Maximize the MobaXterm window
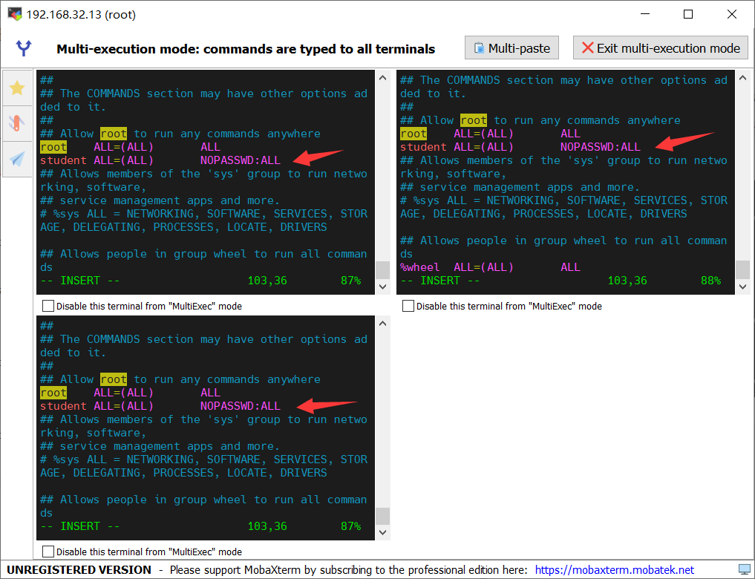755x579 pixels. 687,14
